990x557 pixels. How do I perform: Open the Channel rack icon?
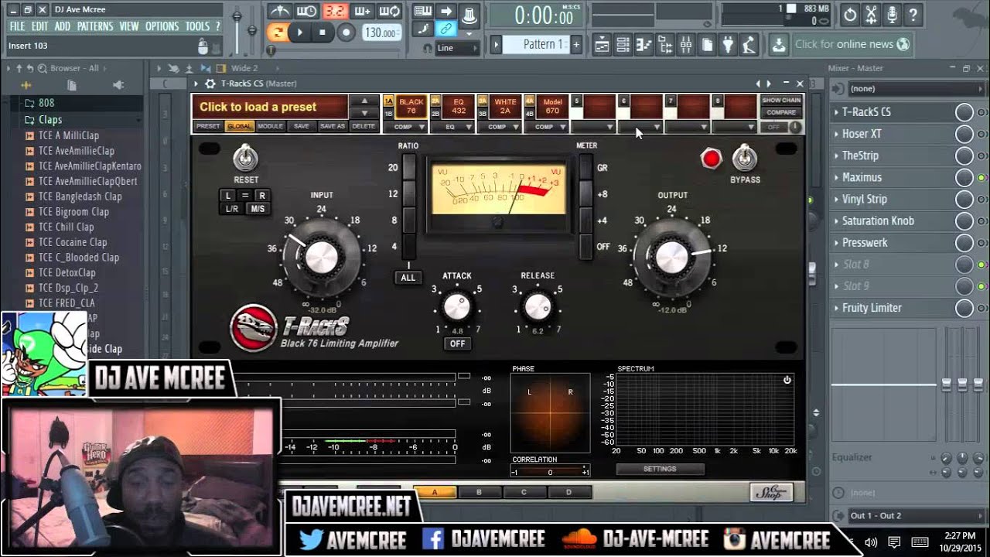click(x=623, y=45)
